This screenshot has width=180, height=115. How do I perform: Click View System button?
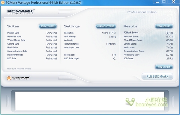[x=164, y=67]
